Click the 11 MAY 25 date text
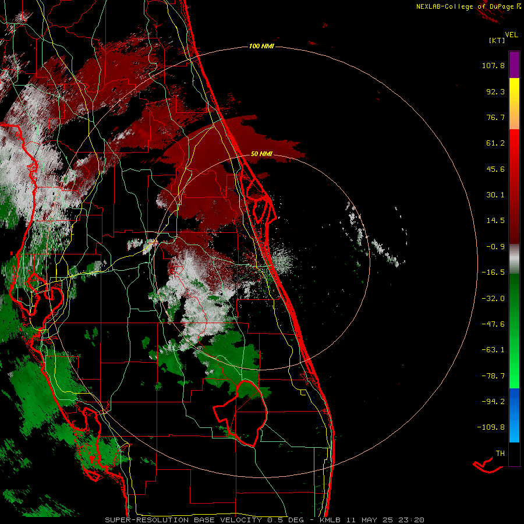This screenshot has width=524, height=524. pyautogui.click(x=370, y=520)
